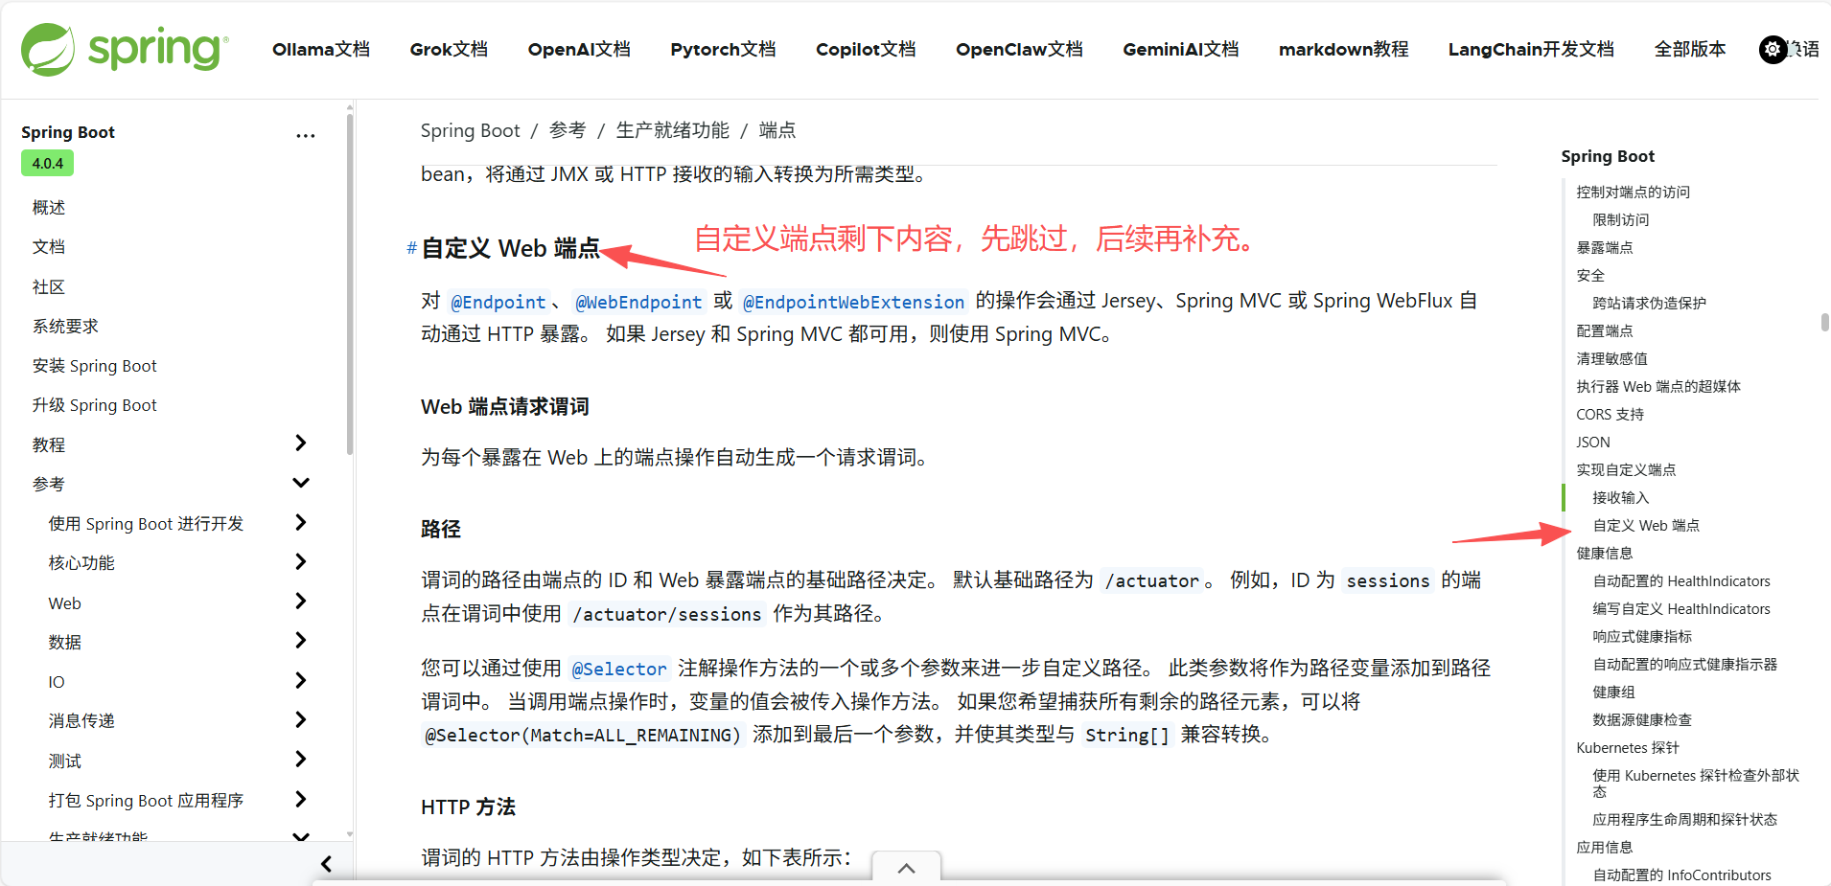The image size is (1831, 886).
Task: Jump to 编写自定义 HealthIndicators in outline
Action: point(1681,609)
